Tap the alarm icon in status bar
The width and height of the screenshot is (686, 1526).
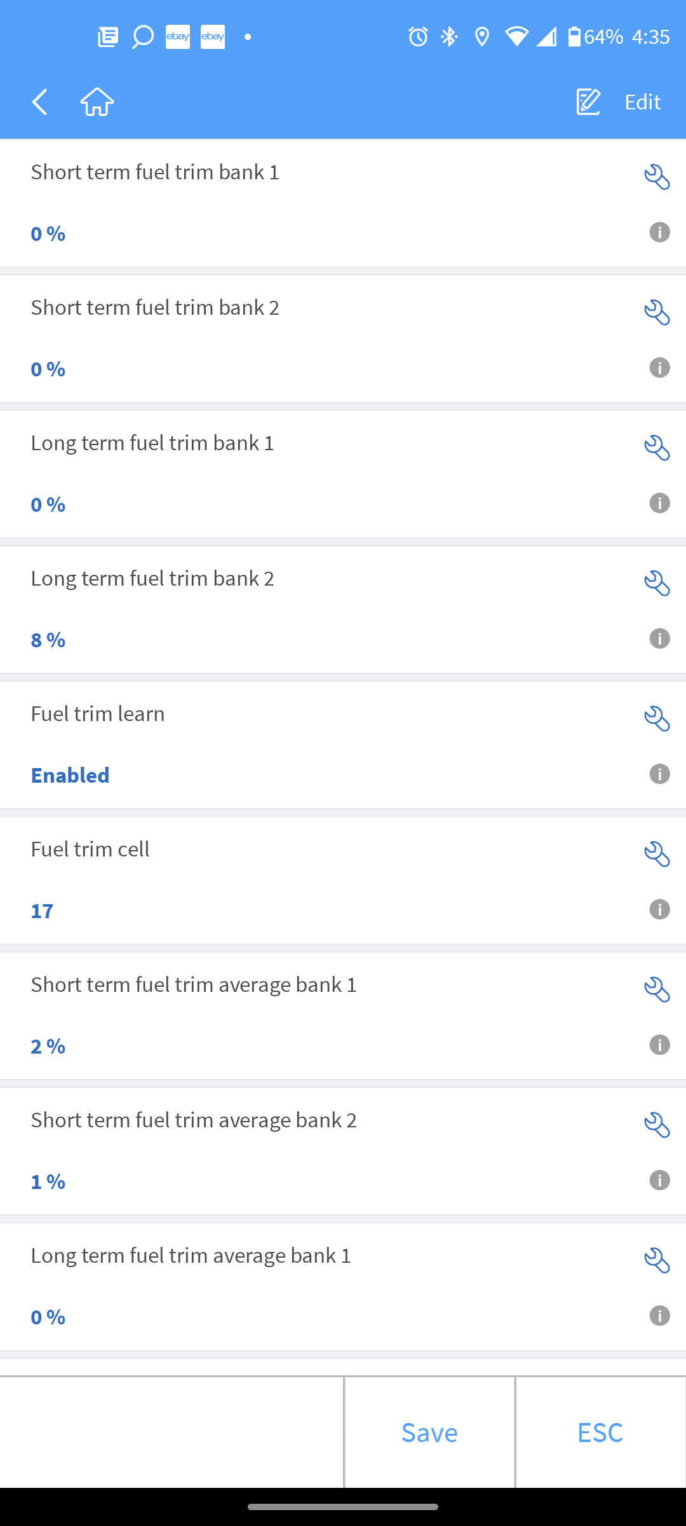click(418, 37)
